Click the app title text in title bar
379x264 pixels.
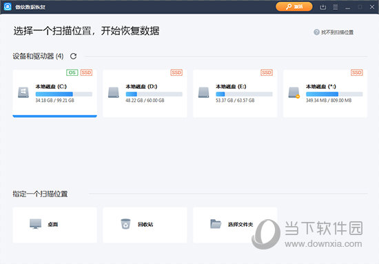tap(30, 7)
